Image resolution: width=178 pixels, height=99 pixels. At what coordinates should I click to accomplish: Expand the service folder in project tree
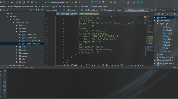pyautogui.click(x=17, y=56)
